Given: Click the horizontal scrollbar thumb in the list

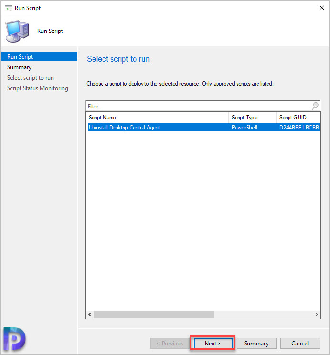Looking at the screenshot, I should 154,314.
